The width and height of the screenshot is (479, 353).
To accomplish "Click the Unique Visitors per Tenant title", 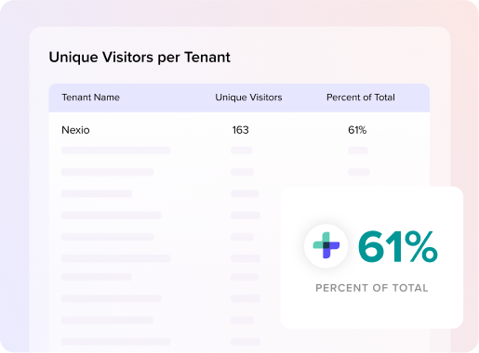I will 140,58.
